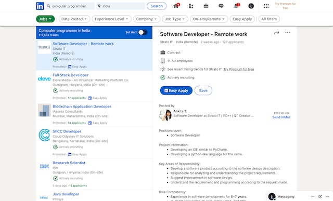Viewport: 333px width, 201px height.
Task: Open Home icon with notification badge
Action: tap(176, 6)
